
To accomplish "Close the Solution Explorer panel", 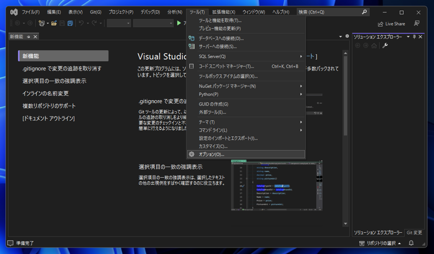I will pos(420,37).
